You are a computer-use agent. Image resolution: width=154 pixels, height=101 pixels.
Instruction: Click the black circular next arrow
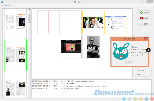pyautogui.click(x=148, y=50)
